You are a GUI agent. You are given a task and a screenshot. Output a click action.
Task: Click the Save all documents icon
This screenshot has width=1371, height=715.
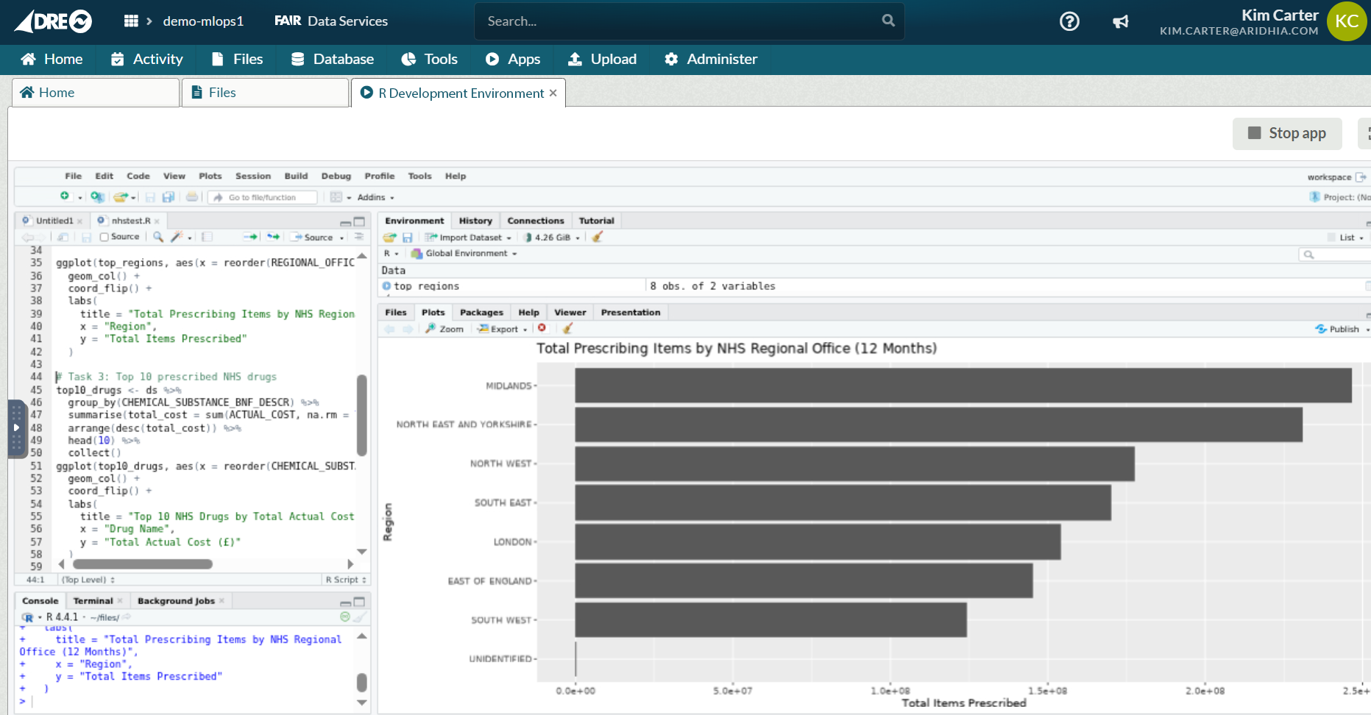click(x=169, y=197)
